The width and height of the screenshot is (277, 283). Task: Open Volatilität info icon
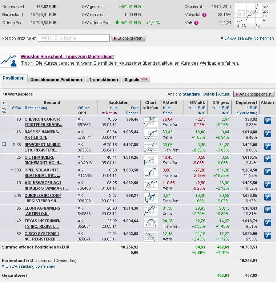(x=204, y=15)
